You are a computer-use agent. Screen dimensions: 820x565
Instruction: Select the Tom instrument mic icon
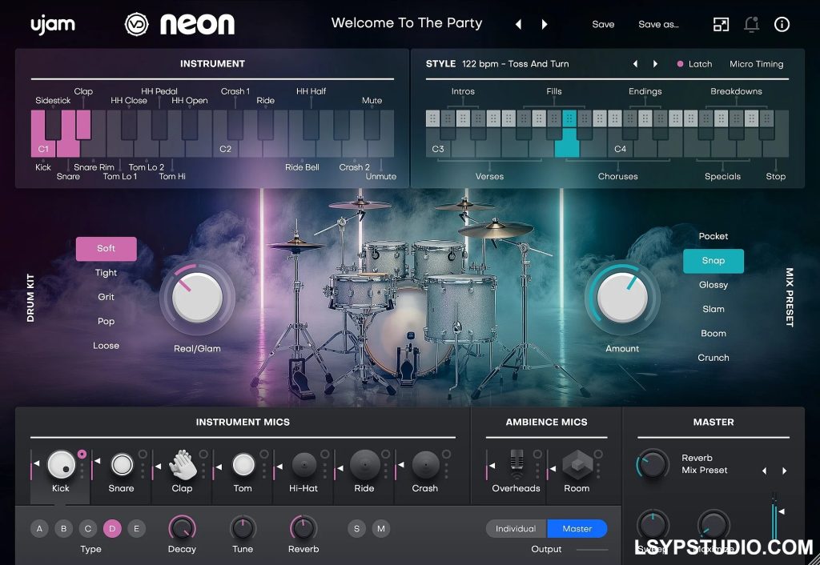coord(243,464)
